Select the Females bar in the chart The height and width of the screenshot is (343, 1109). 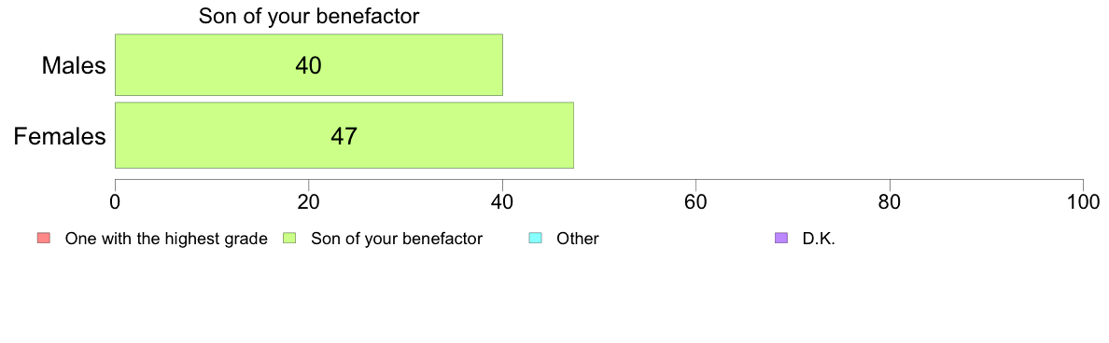(x=344, y=135)
